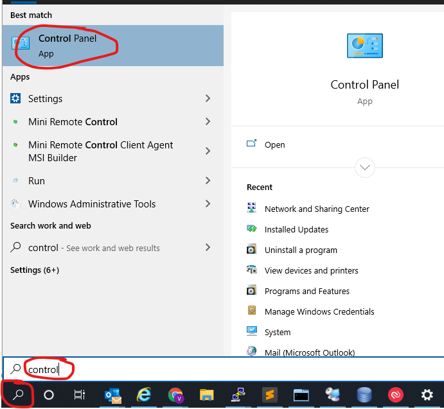Expand the Windows Administrative Tools arrow
The height and width of the screenshot is (409, 444).
click(208, 204)
